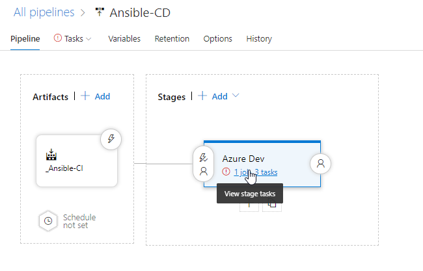Open continuous deployment trigger lightning icon

click(111, 139)
